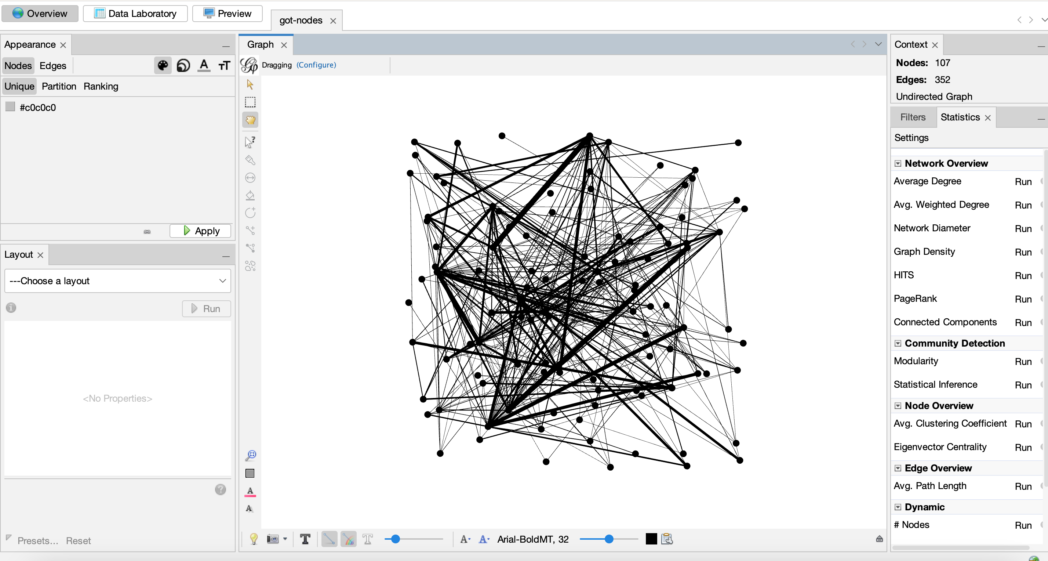Screen dimensions: 1048x561
Task: Select the direct selection arrow tool
Action: pos(250,84)
